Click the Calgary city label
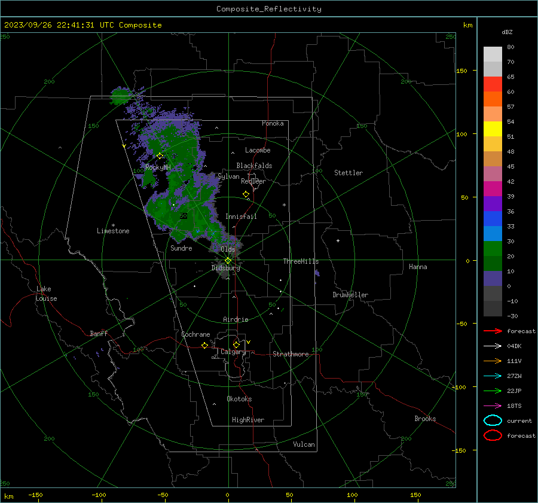 coord(233,352)
